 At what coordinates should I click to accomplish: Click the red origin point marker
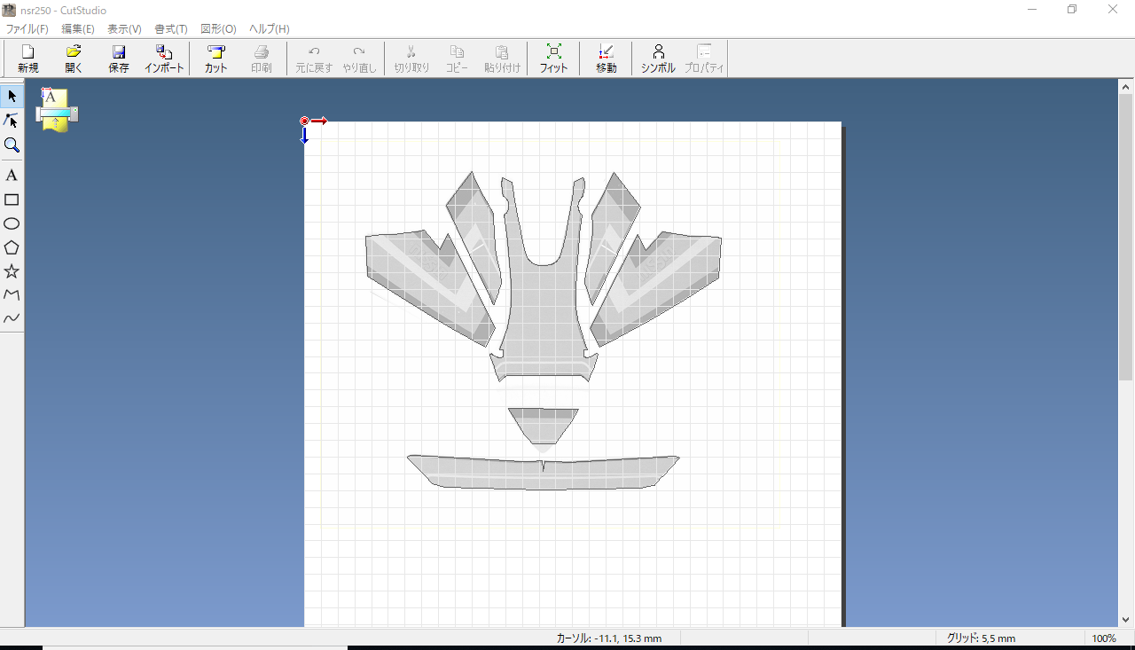pyautogui.click(x=304, y=121)
